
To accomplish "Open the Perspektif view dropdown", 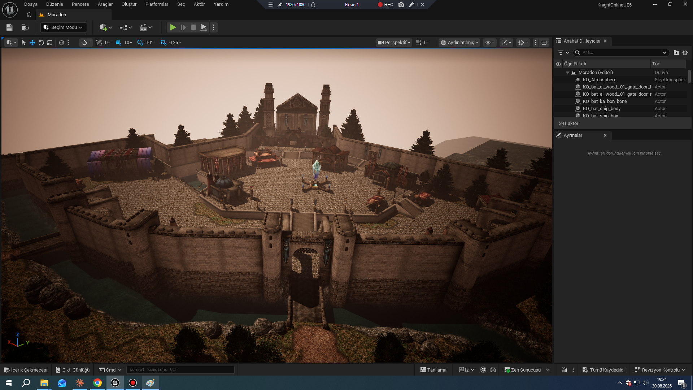I will [x=394, y=43].
